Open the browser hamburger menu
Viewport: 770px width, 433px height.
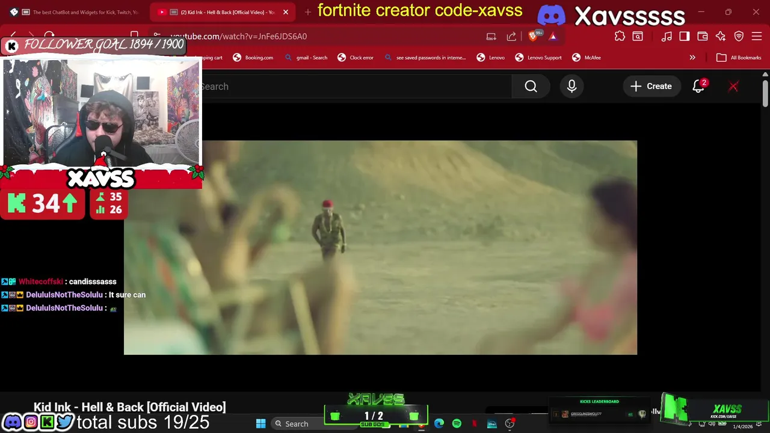(x=757, y=36)
